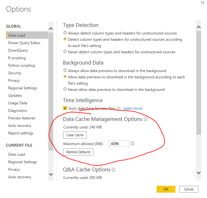Click the 'Currently used: 300 MB' text

83,178
